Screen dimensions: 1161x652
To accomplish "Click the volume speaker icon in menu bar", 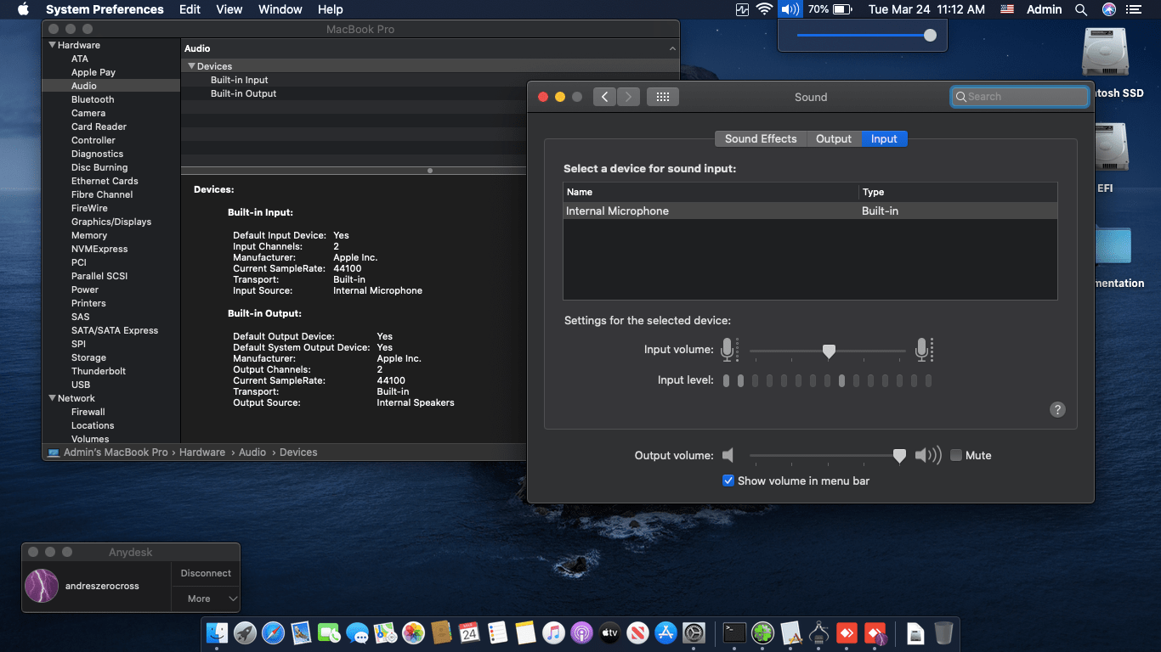I will coord(790,9).
